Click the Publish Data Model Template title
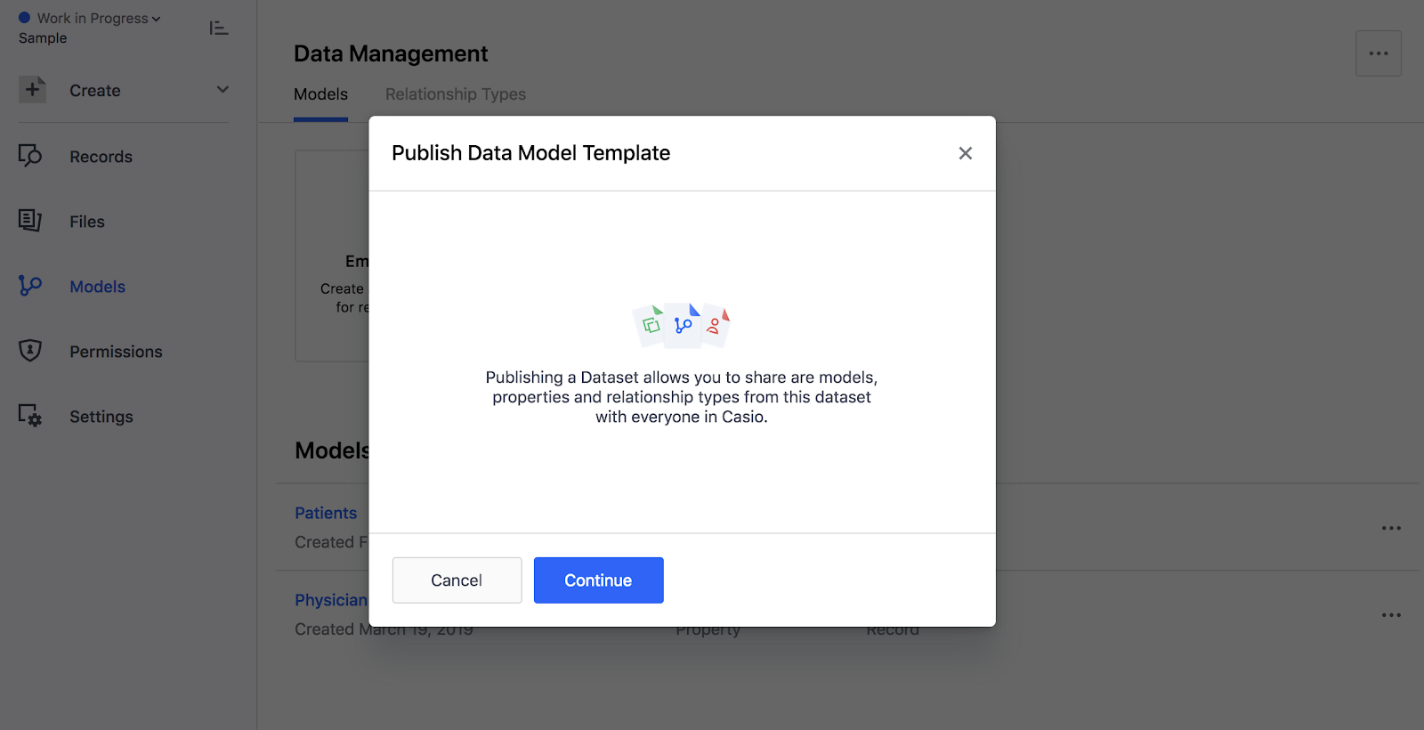Image resolution: width=1424 pixels, height=730 pixels. point(531,153)
